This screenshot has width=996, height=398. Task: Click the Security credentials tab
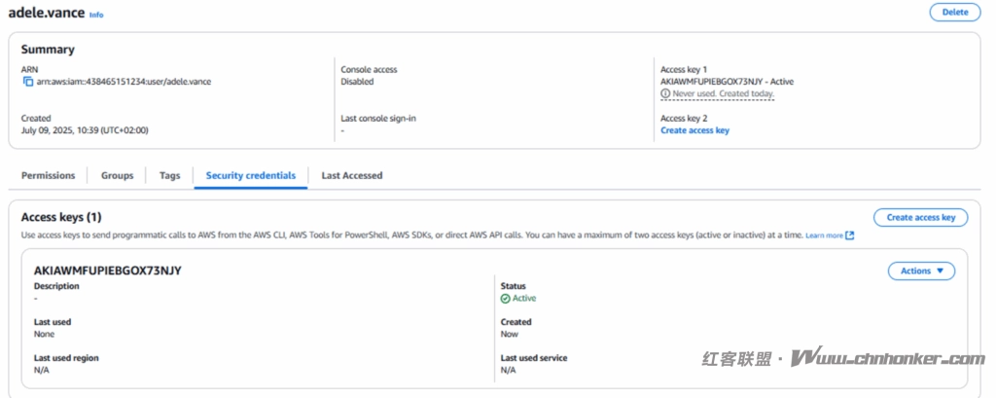[250, 175]
